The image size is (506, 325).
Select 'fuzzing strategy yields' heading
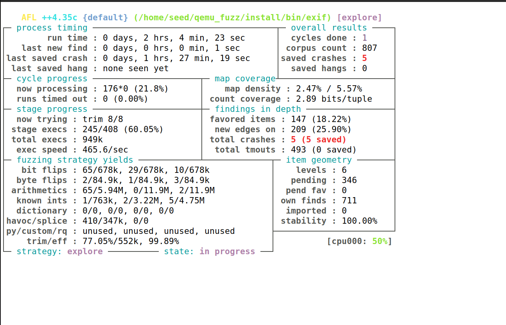[75, 160]
